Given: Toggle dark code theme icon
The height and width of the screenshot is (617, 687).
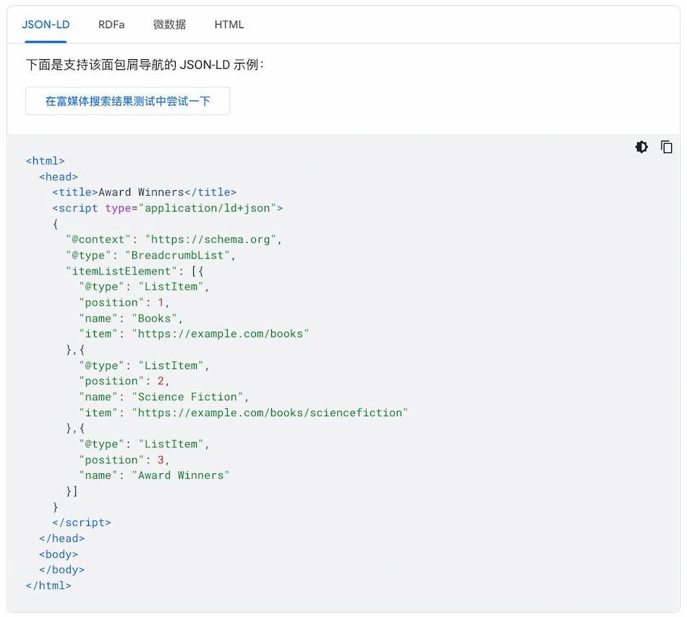Looking at the screenshot, I should tap(641, 147).
